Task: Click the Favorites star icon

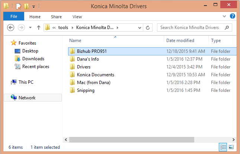Action: click(x=14, y=43)
